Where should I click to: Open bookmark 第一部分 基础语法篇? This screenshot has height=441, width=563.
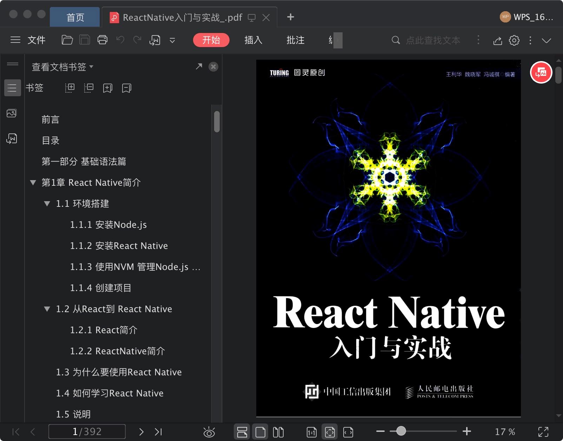coord(84,162)
